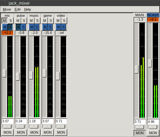Toggle solo (S) on pulse channel
The height and width of the screenshot is (137, 160).
pyautogui.click(x=24, y=21)
